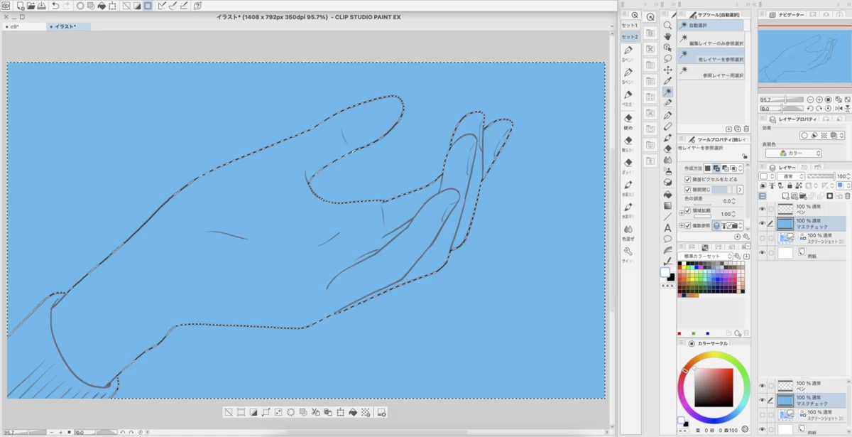
Task: Select the magnifier zoom tool
Action: click(x=667, y=25)
